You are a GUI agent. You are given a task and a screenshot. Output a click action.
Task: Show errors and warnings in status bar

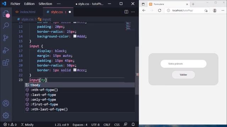10,125
